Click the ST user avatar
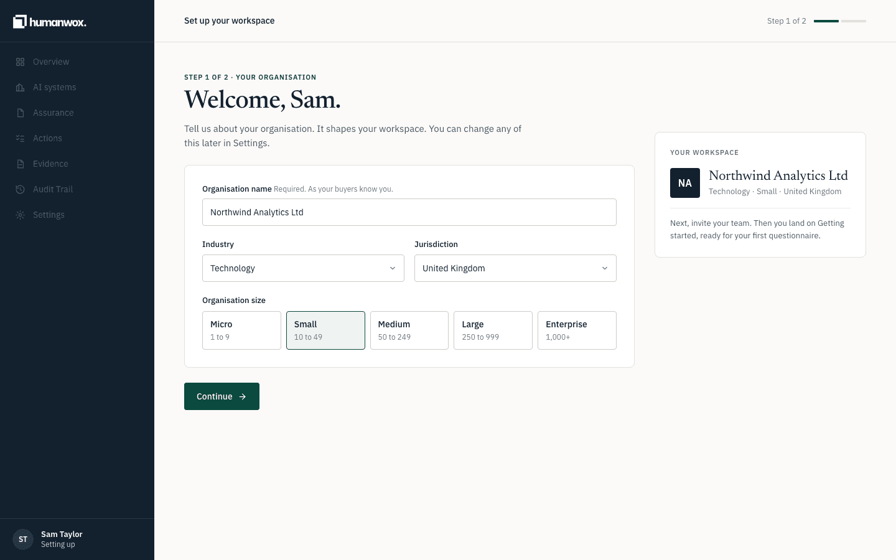The height and width of the screenshot is (560, 896). (x=23, y=539)
